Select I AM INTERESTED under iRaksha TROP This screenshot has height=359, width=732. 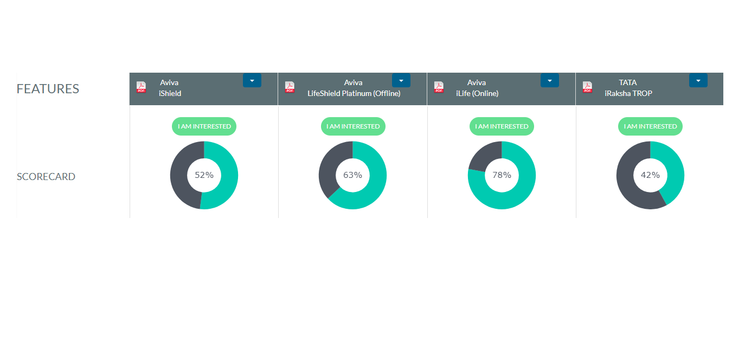click(x=650, y=126)
